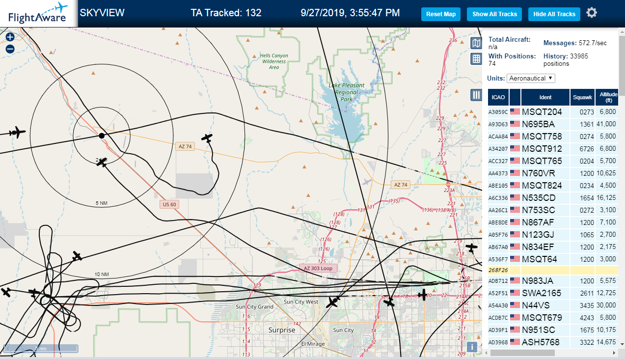The image size is (625, 359).
Task: Select the highlighted 268F26 row
Action: click(x=553, y=270)
